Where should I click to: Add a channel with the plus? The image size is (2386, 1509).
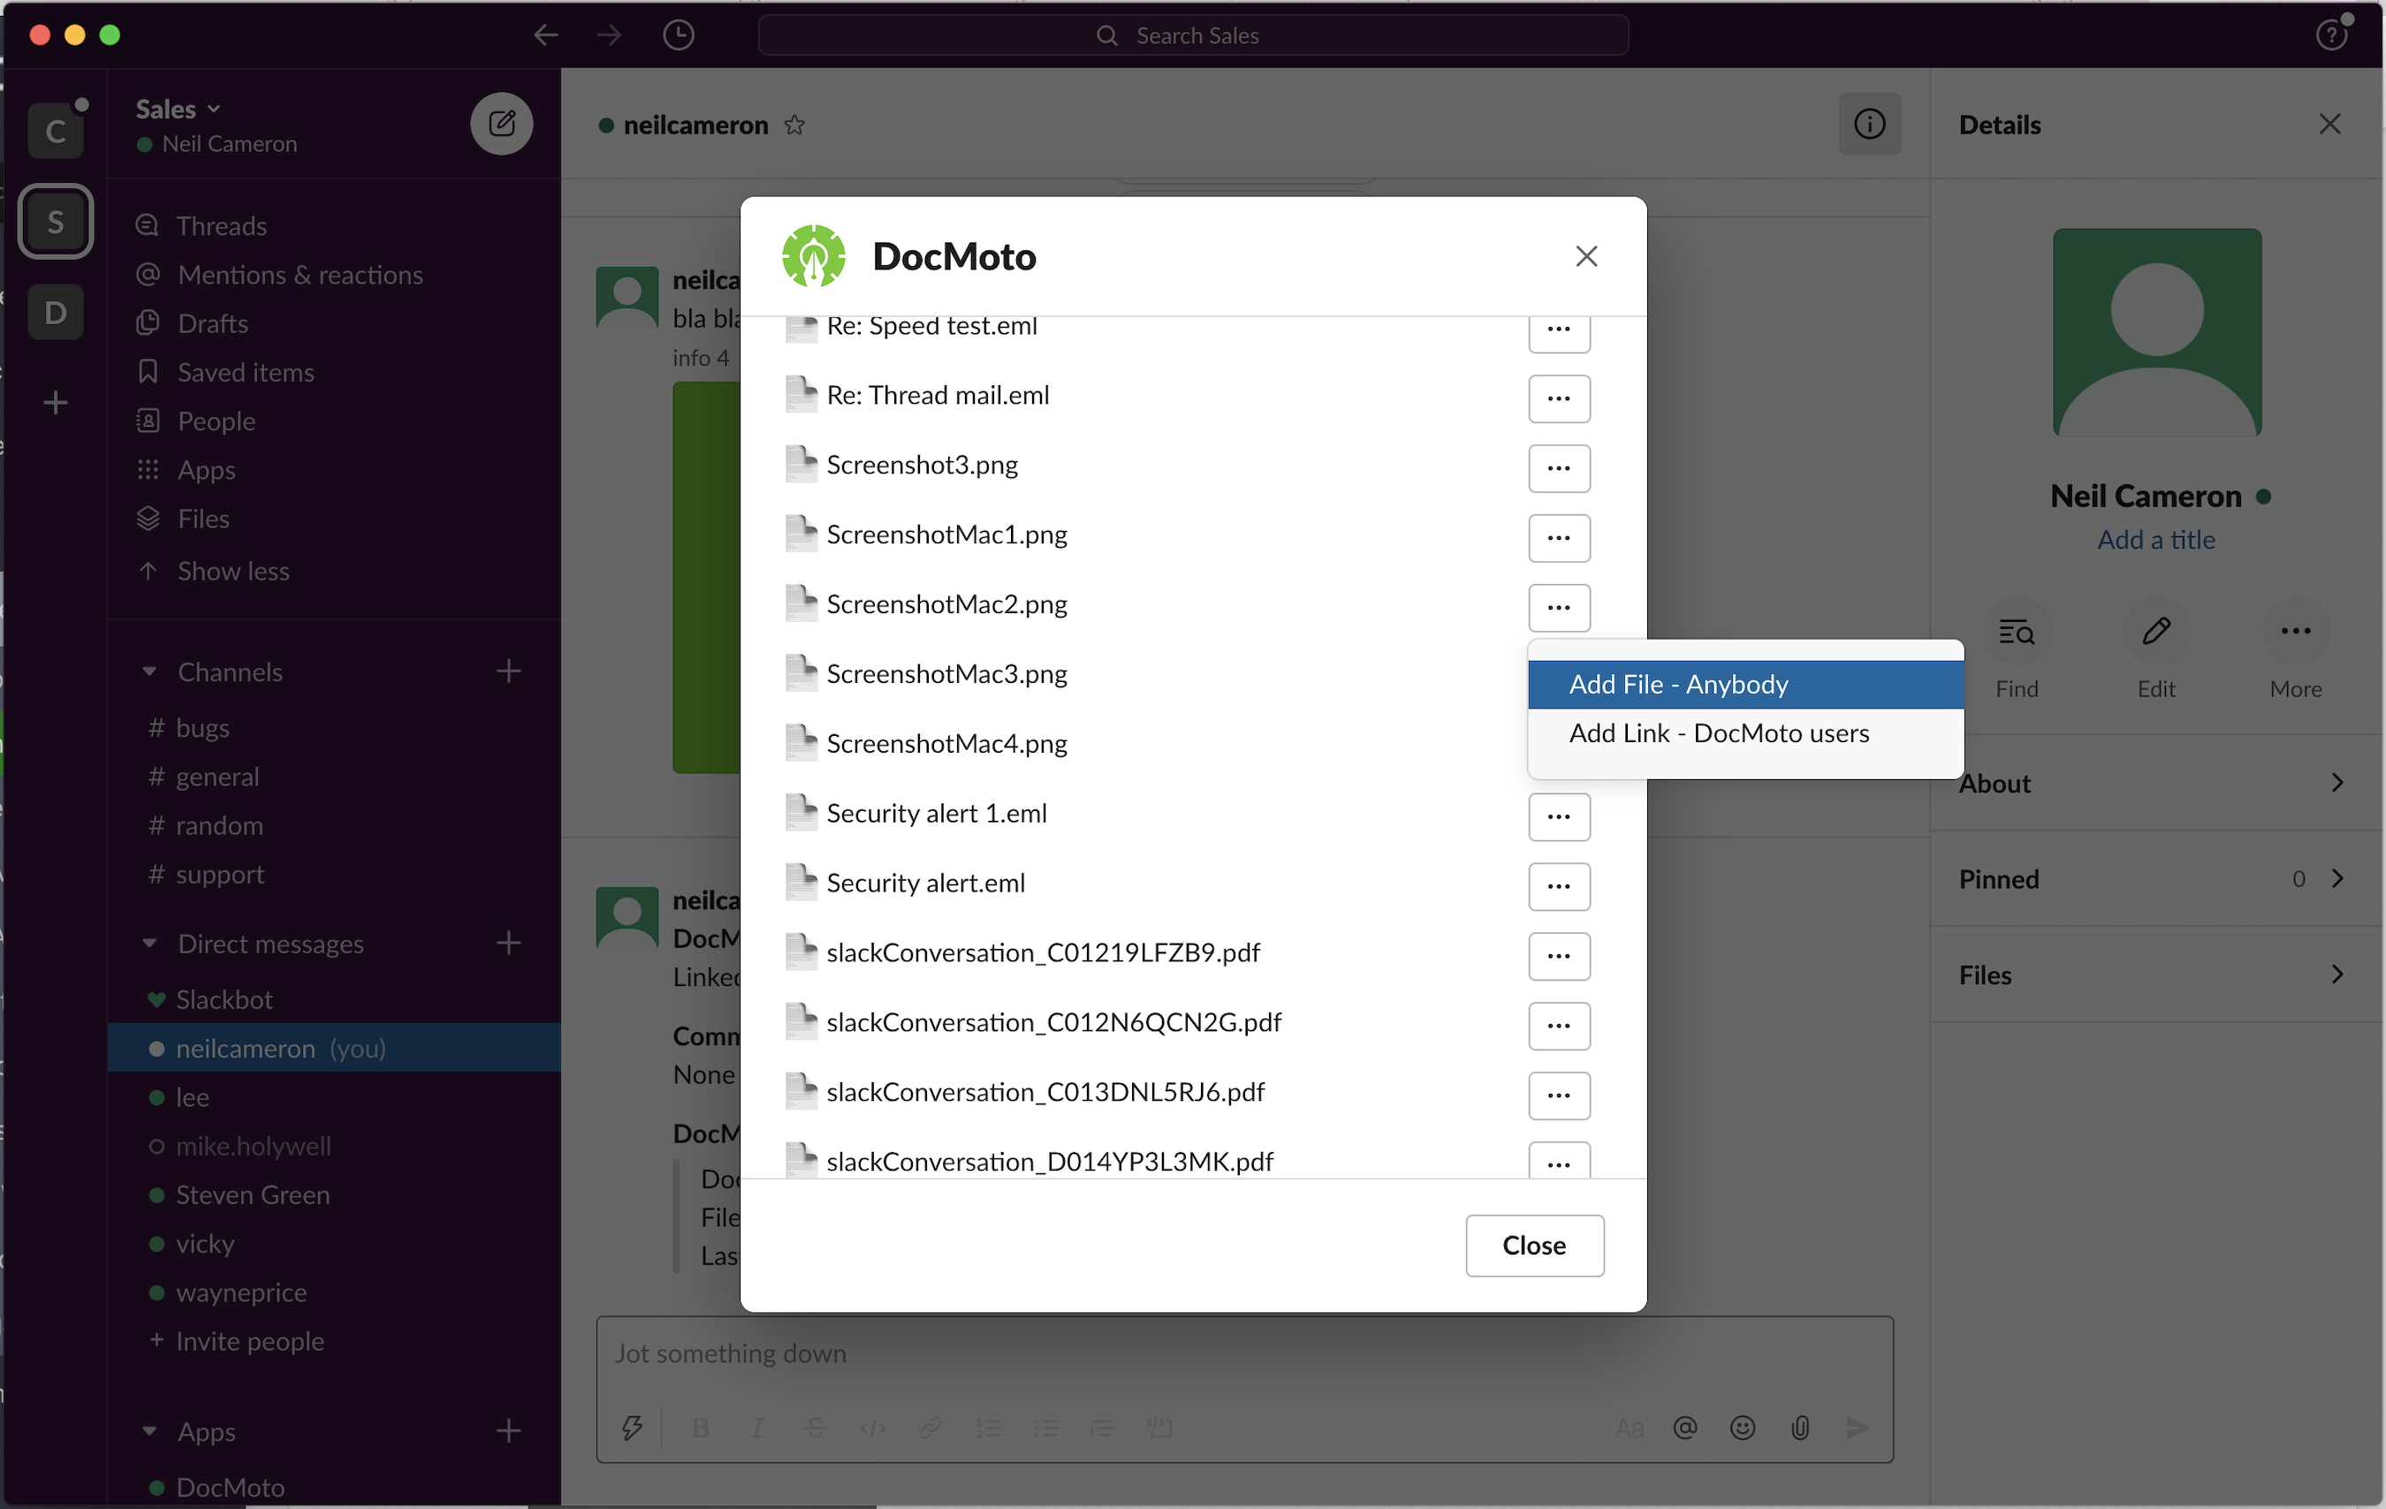pyautogui.click(x=508, y=671)
